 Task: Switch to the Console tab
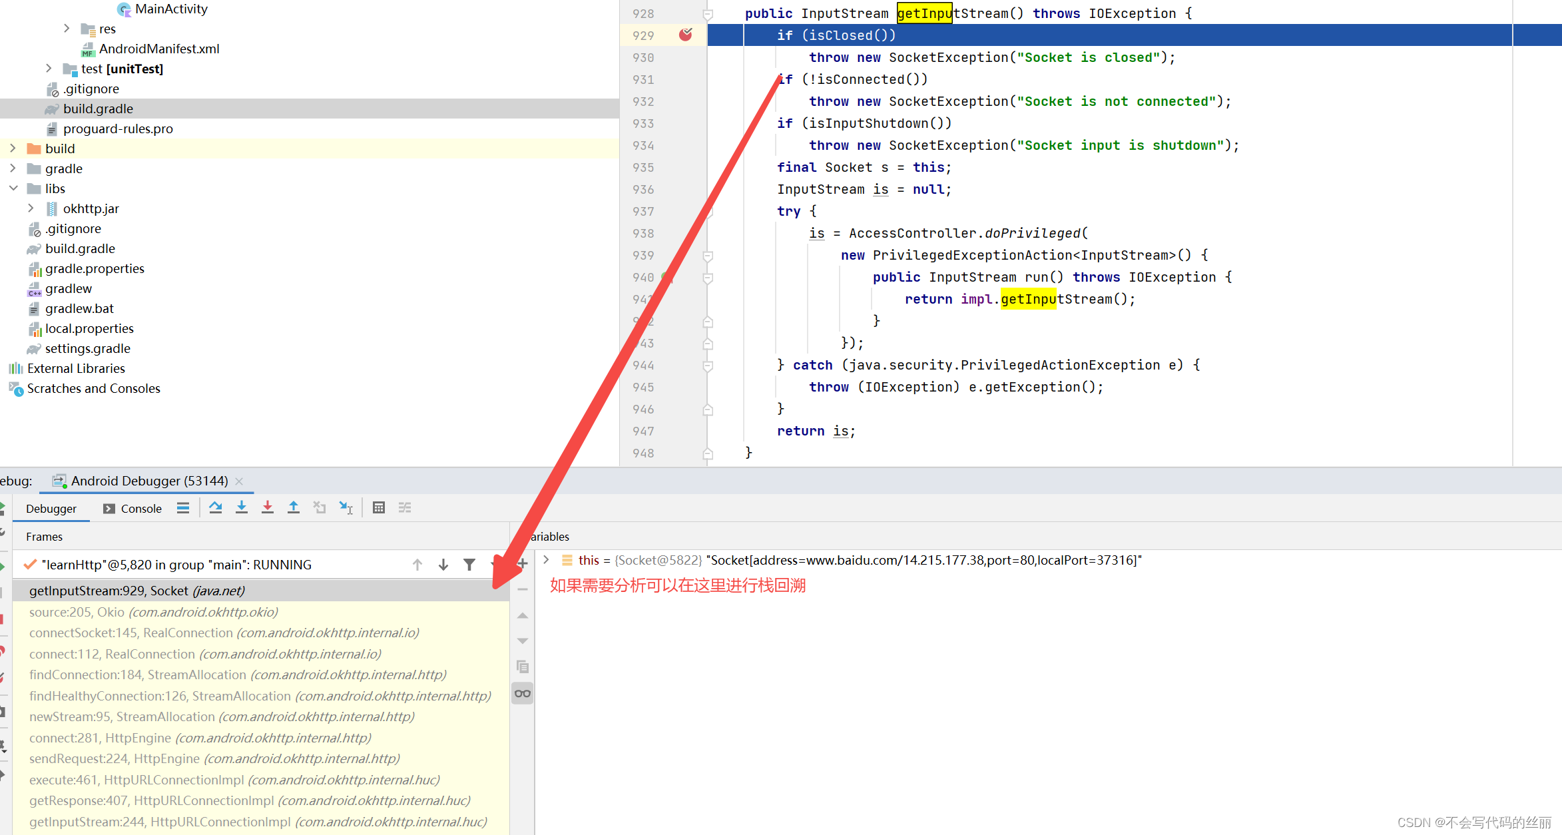[x=132, y=509]
